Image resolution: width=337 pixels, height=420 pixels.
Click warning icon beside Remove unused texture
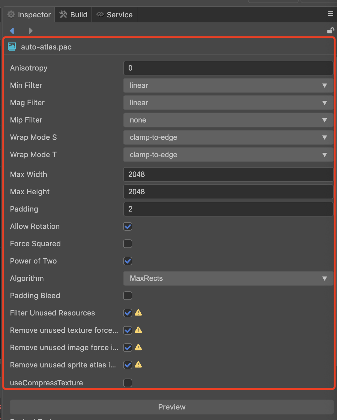pos(139,330)
